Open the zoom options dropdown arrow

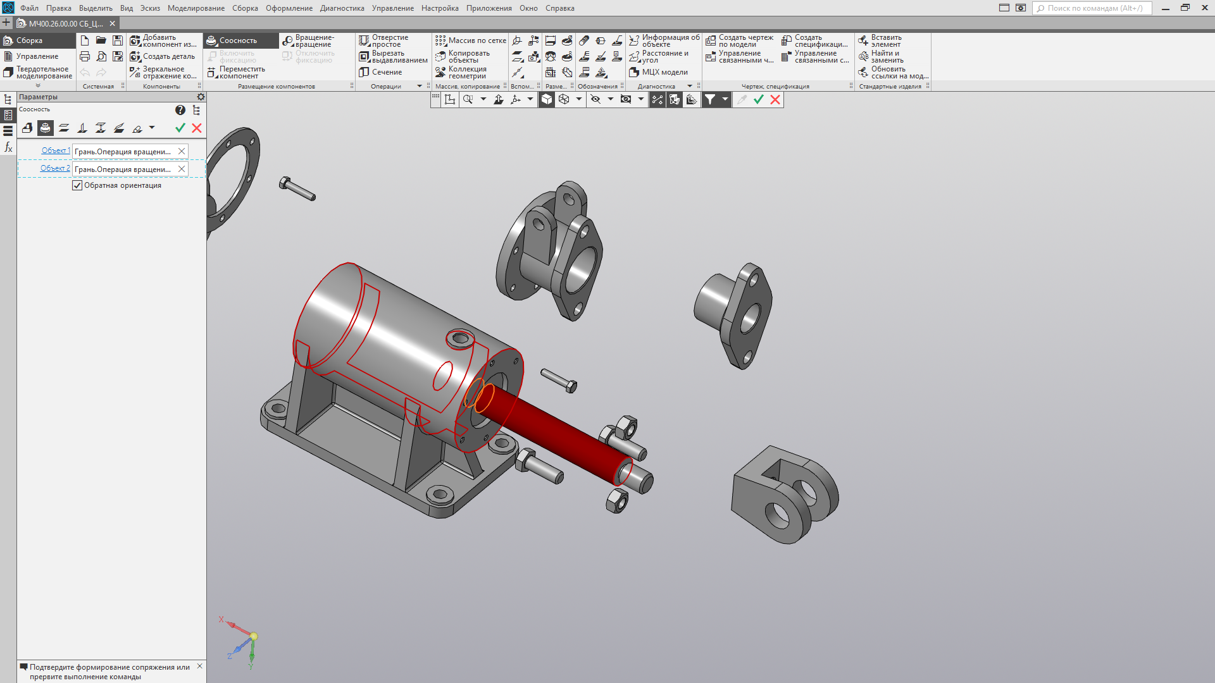pyautogui.click(x=483, y=99)
